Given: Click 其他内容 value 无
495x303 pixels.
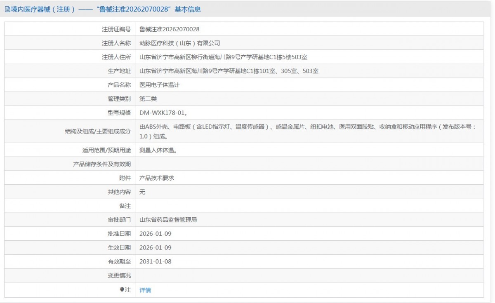Looking at the screenshot, I should (x=142, y=192).
